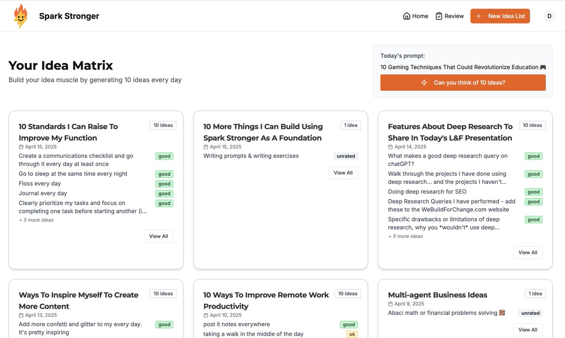Click Can you think of 10 ideas button
565x338 pixels.
pos(463,82)
